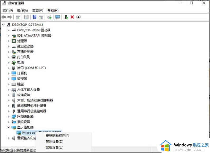The height and width of the screenshot is (153, 210).
Task: Select the 计算机 label text
Action: 22,73
